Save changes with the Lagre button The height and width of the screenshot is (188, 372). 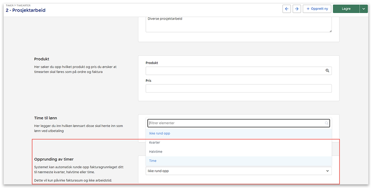click(346, 9)
